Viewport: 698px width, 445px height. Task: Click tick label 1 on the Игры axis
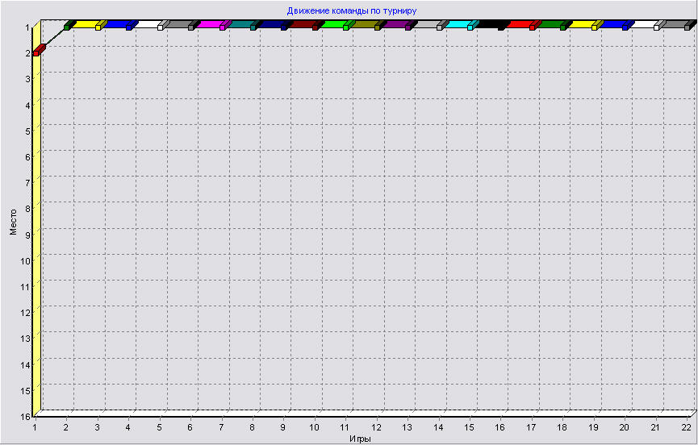click(x=35, y=427)
